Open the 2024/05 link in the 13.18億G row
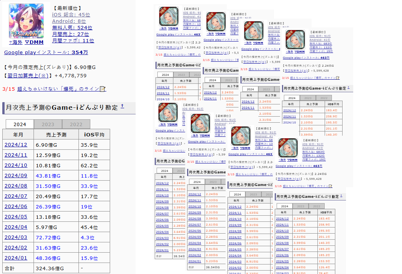Viewport: 402px width, 274px height. click(x=16, y=216)
